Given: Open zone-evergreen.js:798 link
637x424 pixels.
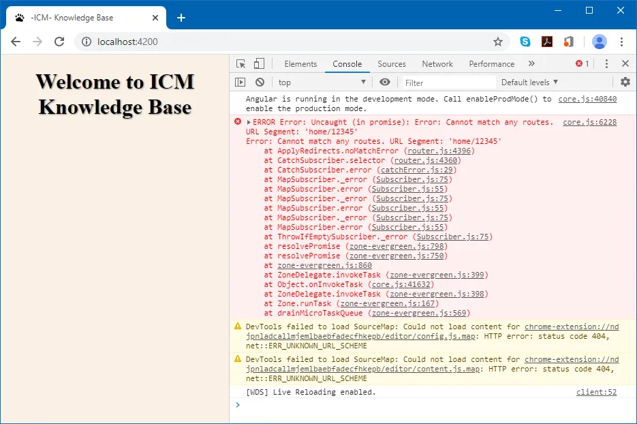Looking at the screenshot, I should click(397, 246).
